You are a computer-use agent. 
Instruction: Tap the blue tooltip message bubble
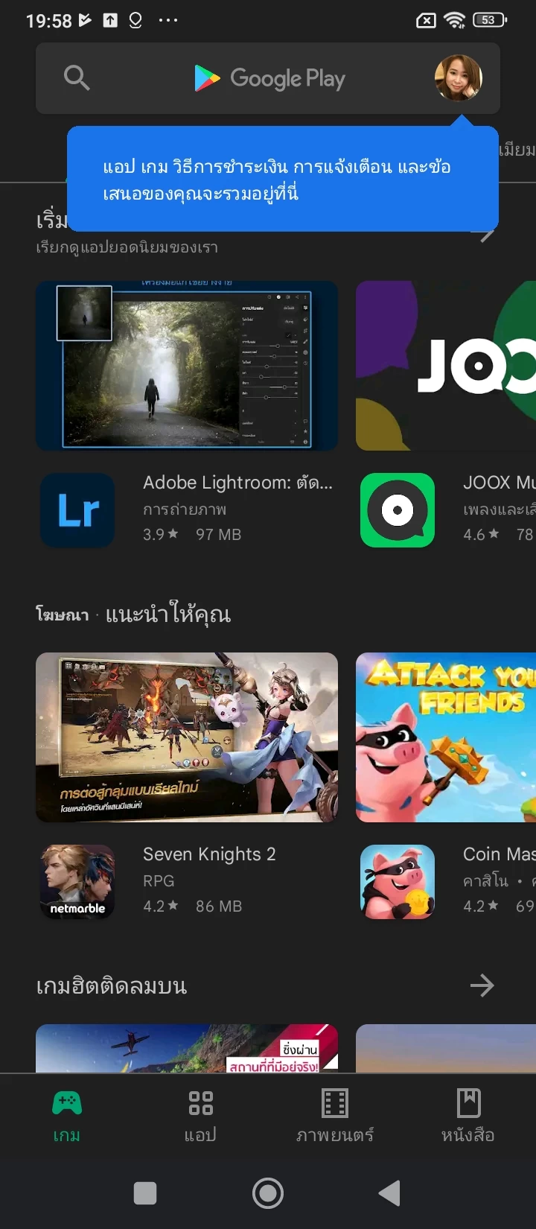(283, 179)
